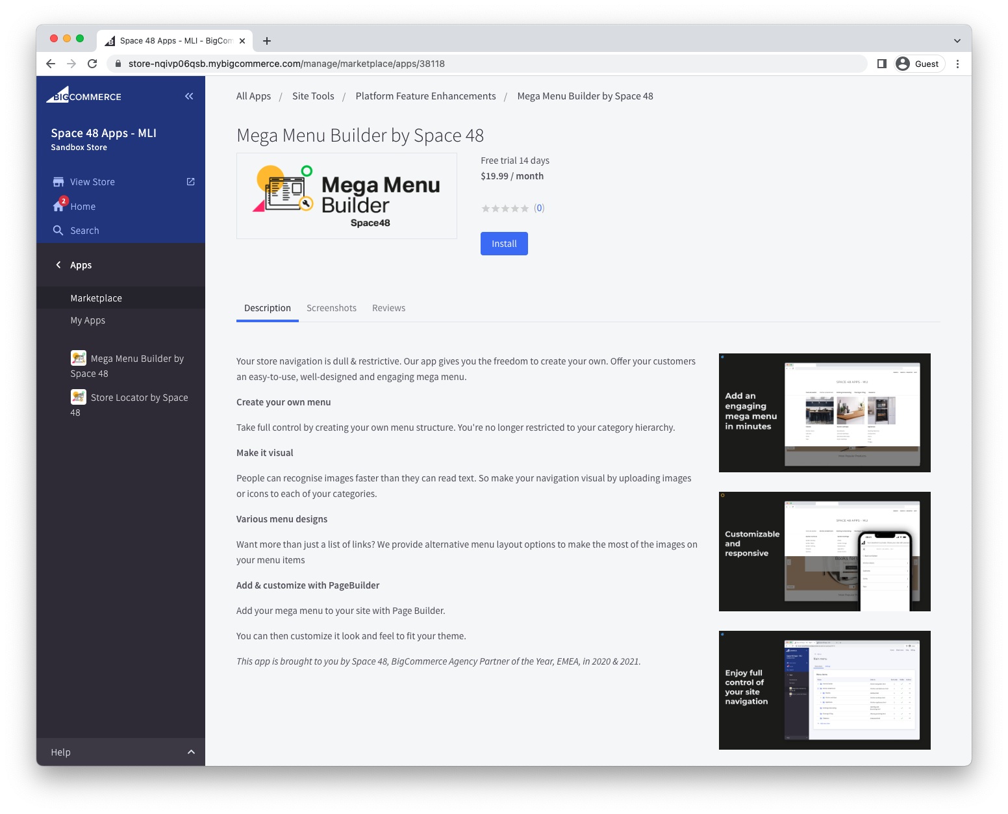Switch to the Reviews tab
Screen dimensions: 1008x814
pos(388,308)
